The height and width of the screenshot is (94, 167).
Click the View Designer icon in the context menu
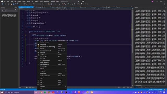pos(38,44)
